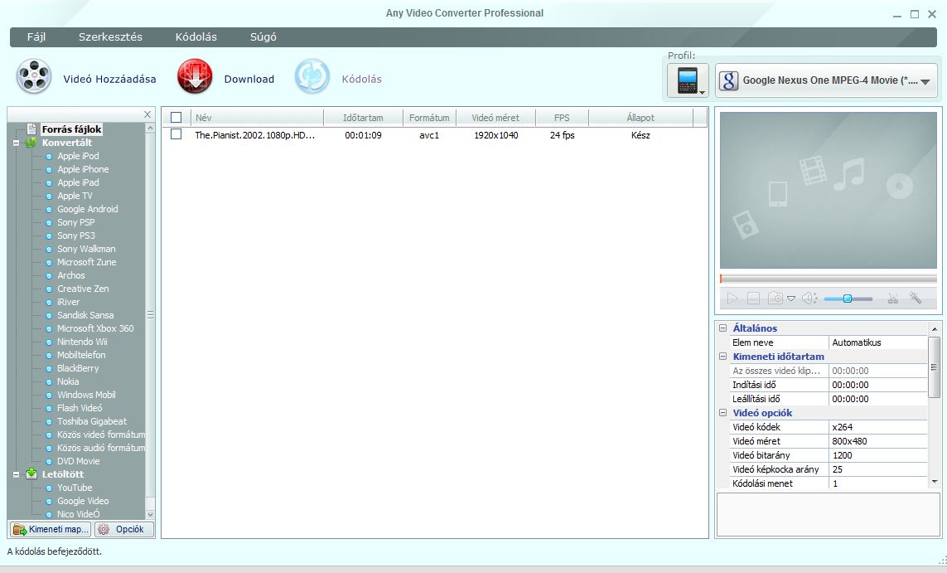This screenshot has height=573, width=947.
Task: Select The.Pianist.2002.1080p.HD file row name
Action: (x=255, y=135)
